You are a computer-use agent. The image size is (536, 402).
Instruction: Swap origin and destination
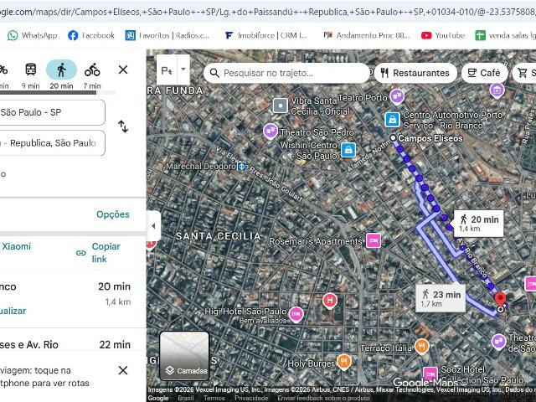pyautogui.click(x=123, y=126)
